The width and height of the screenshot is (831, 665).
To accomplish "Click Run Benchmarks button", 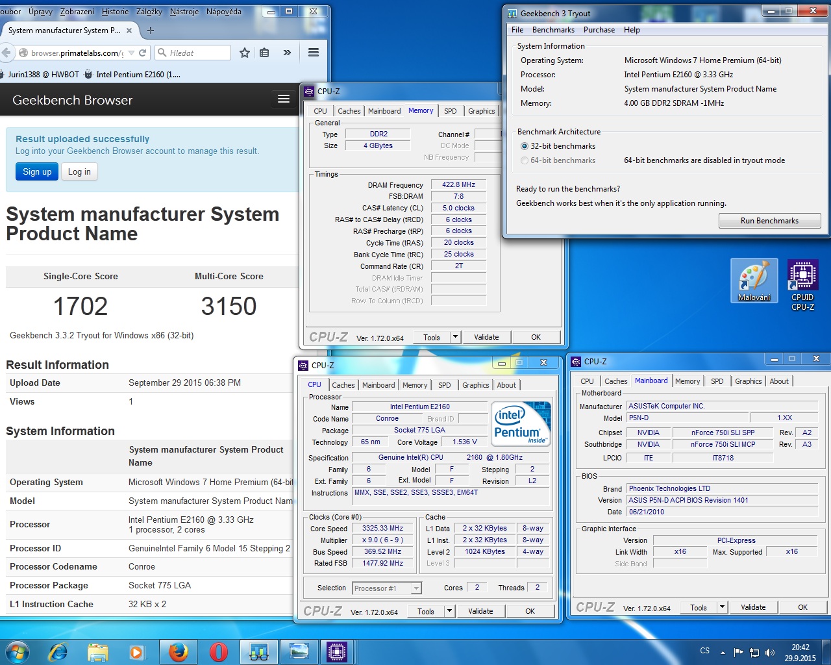I will tap(769, 221).
